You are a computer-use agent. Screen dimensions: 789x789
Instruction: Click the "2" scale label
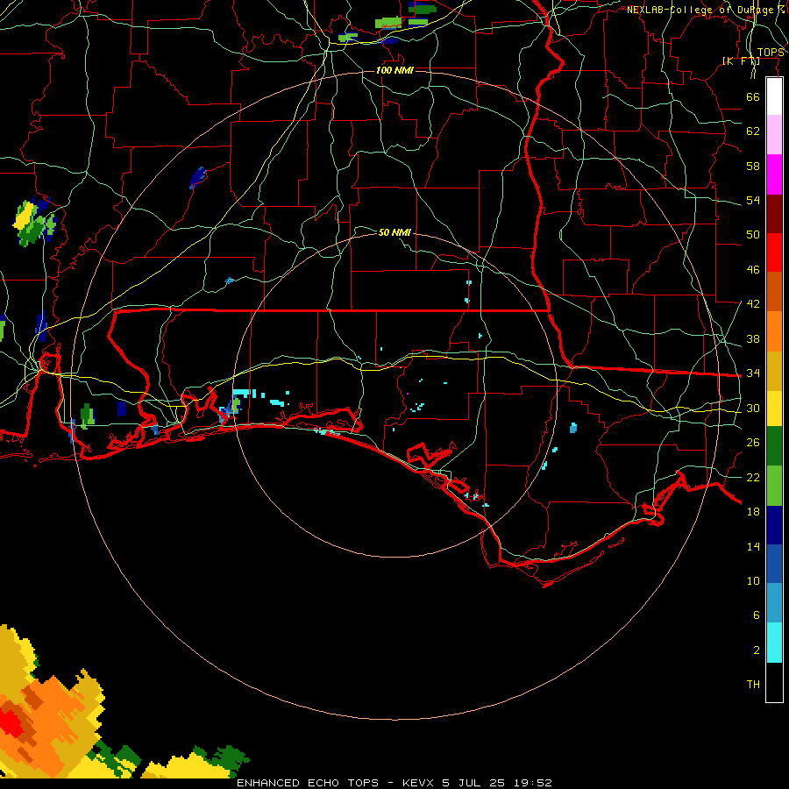pos(757,650)
